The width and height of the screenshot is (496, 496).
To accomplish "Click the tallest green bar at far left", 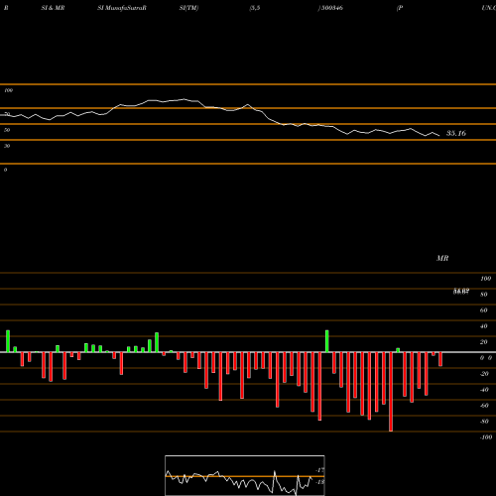I will (8, 341).
